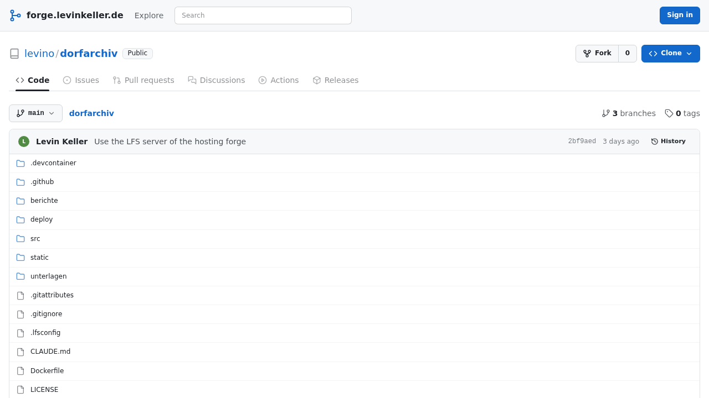The image size is (709, 398).
Task: Click the berichte folder icon
Action: pos(20,201)
